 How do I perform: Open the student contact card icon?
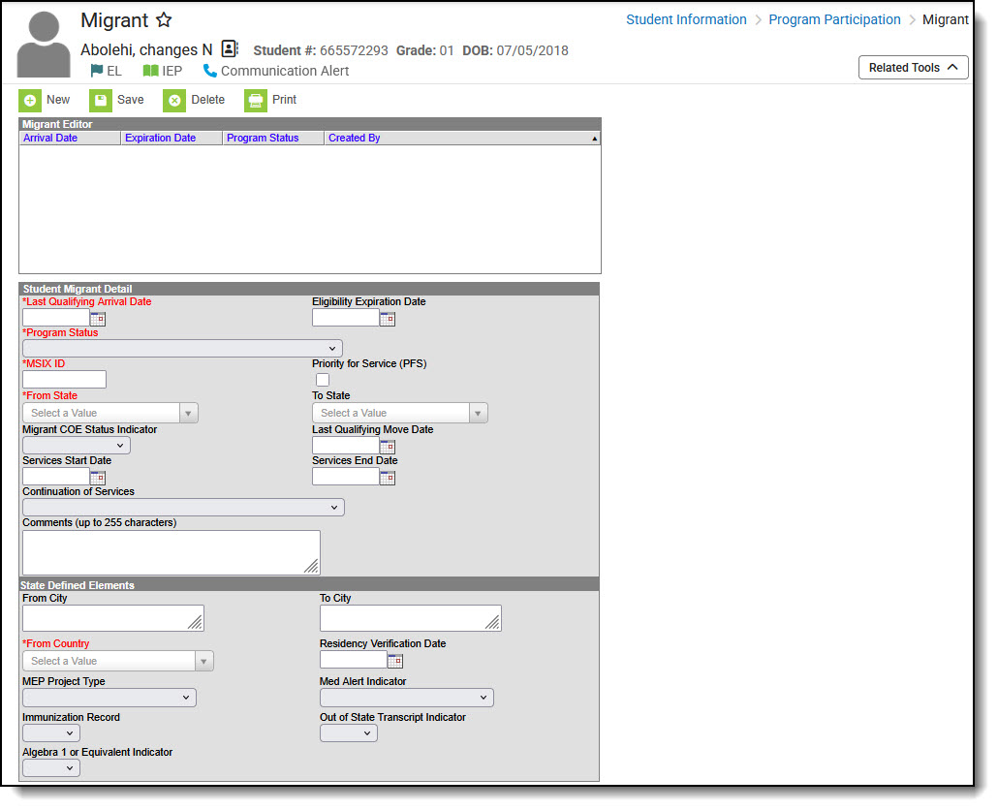pos(230,49)
